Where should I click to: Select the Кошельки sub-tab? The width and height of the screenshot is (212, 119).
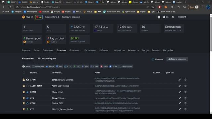click(x=28, y=59)
